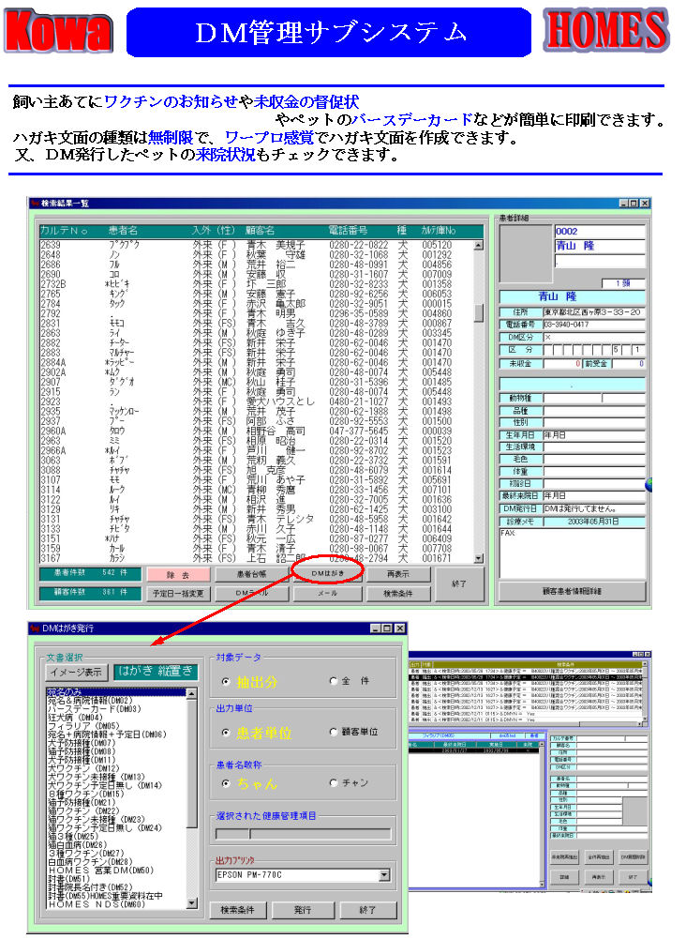The width and height of the screenshot is (686, 939).
Task: Choose 顧客単位 output unit
Action: pyautogui.click(x=333, y=732)
